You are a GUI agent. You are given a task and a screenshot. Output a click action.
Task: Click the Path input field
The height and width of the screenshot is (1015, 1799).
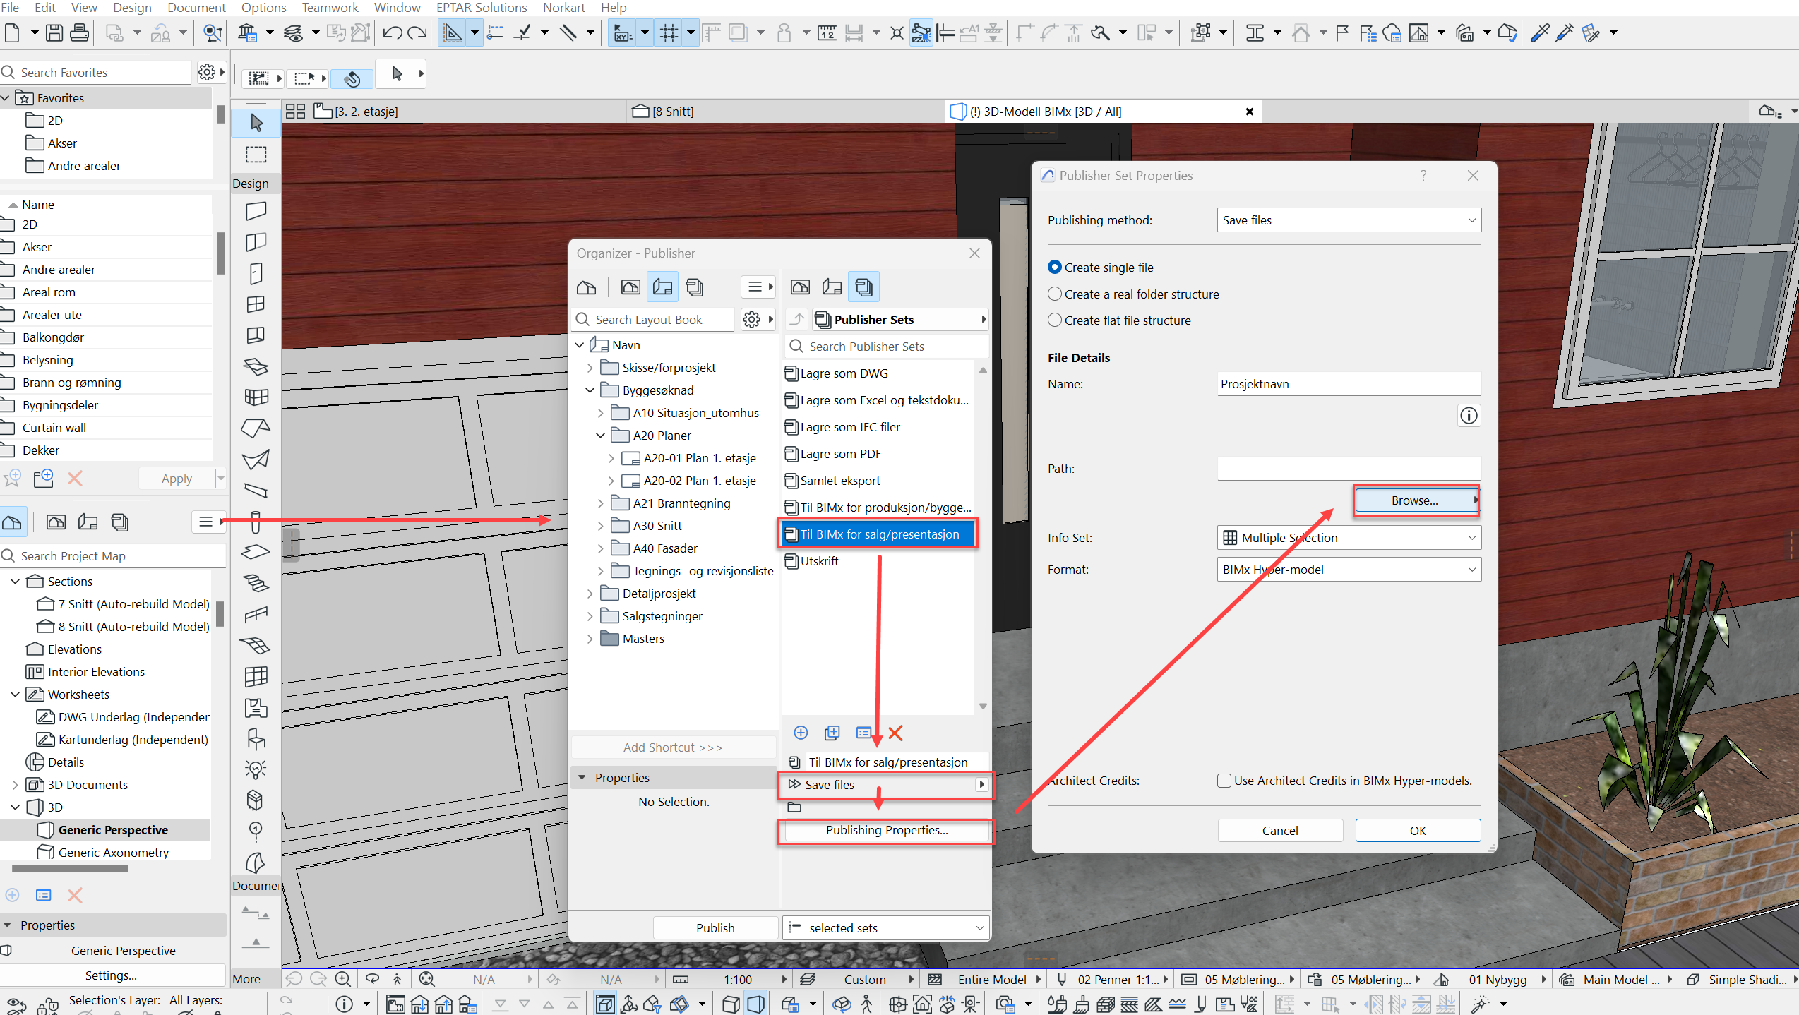pos(1348,469)
